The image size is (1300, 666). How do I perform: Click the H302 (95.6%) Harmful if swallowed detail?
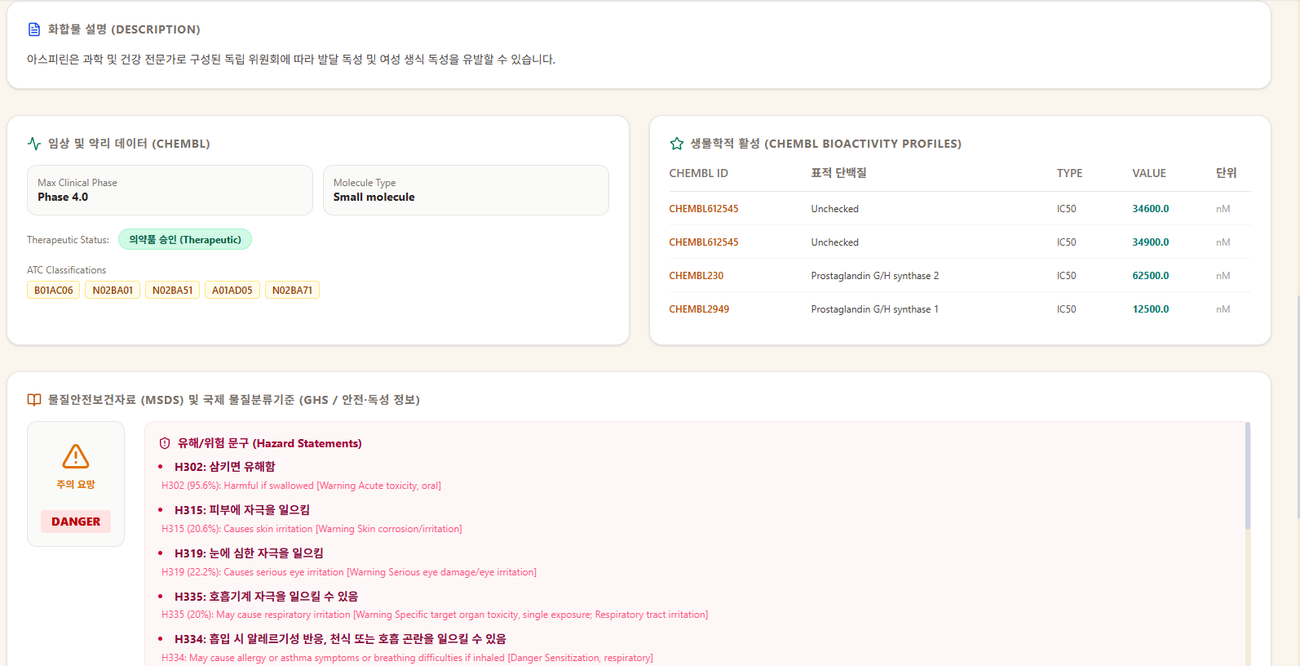(301, 486)
